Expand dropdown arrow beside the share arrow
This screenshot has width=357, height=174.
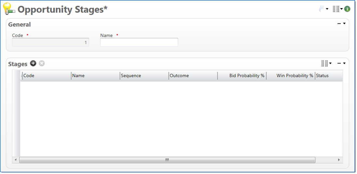pos(327,9)
